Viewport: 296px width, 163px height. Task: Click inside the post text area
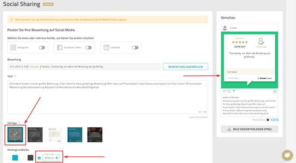pos(108,97)
